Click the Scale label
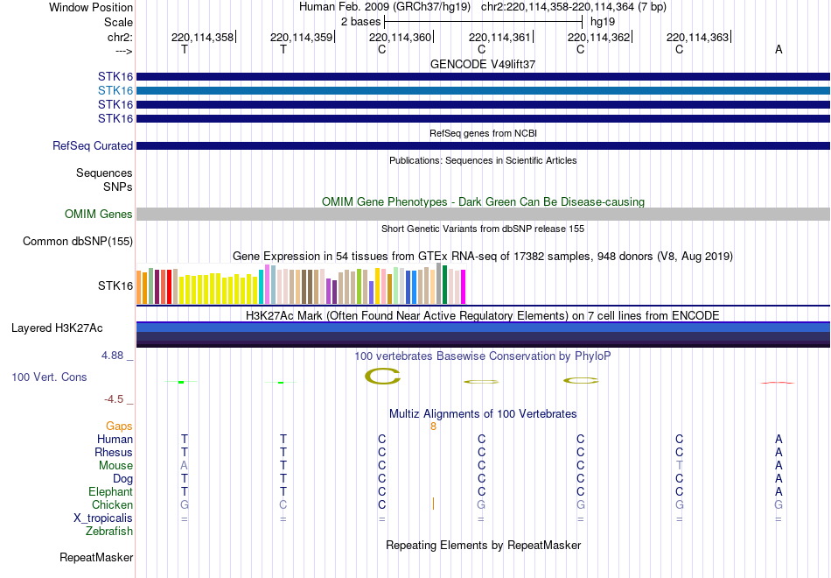Viewport: 831px width, 578px height. click(118, 22)
